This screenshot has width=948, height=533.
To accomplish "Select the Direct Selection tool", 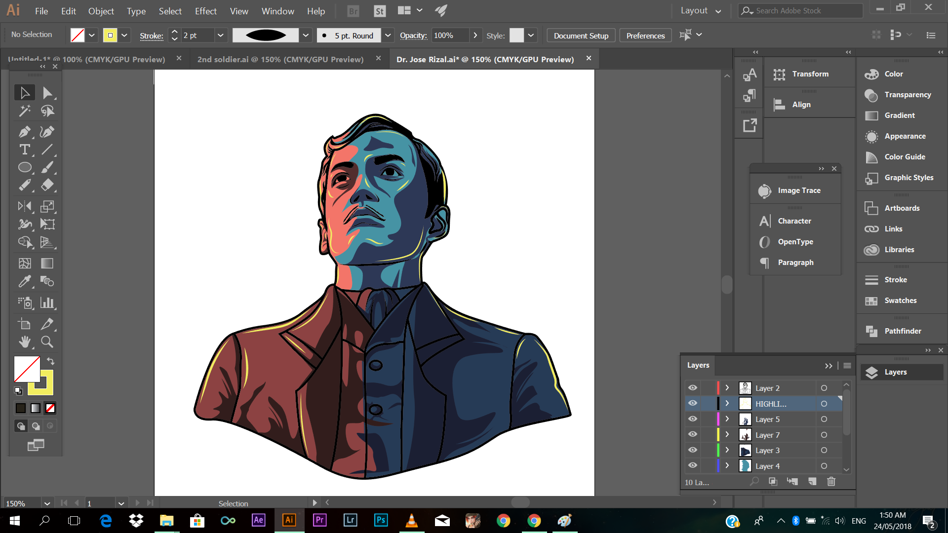I will point(47,92).
